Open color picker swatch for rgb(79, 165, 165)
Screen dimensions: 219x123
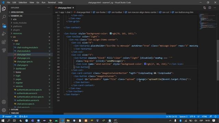[x=111, y=33]
